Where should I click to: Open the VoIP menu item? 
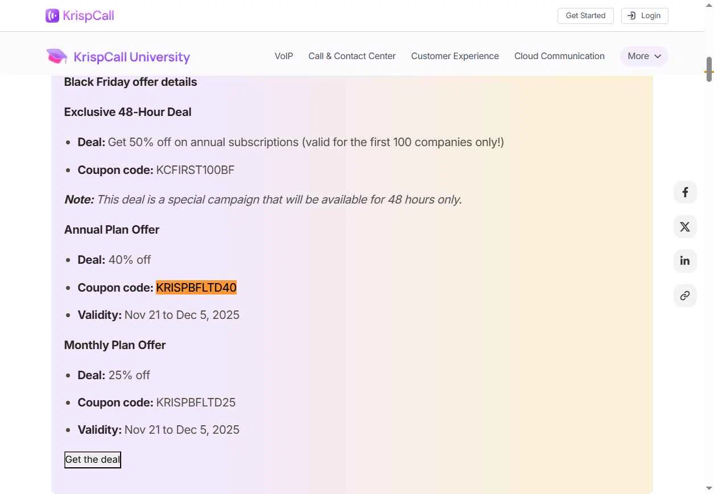click(x=284, y=56)
